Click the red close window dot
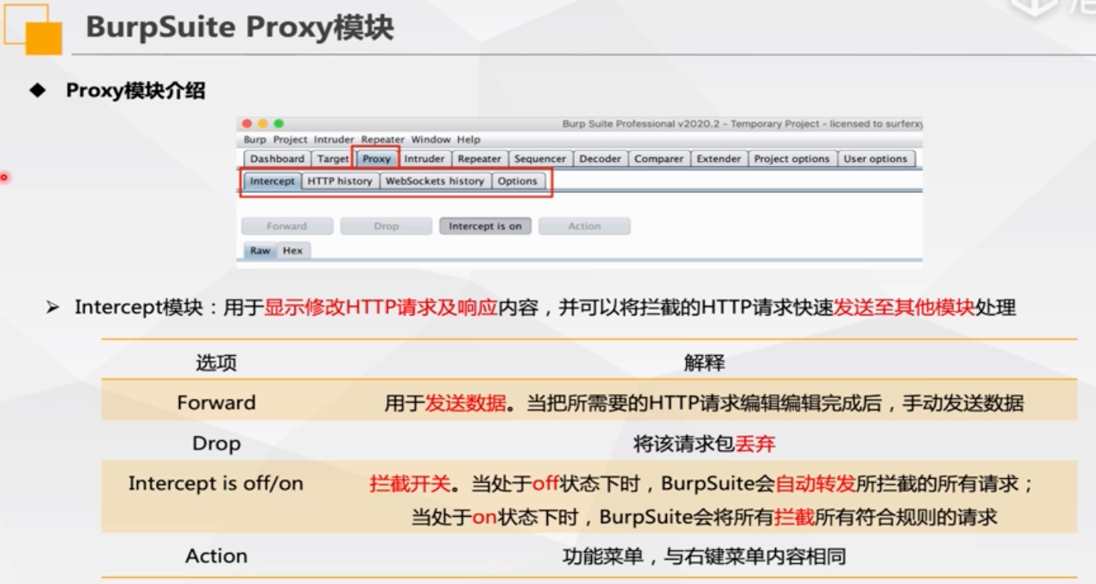Image resolution: width=1096 pixels, height=584 pixels. (247, 124)
